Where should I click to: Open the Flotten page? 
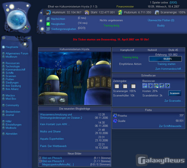pyautogui.click(x=10, y=79)
